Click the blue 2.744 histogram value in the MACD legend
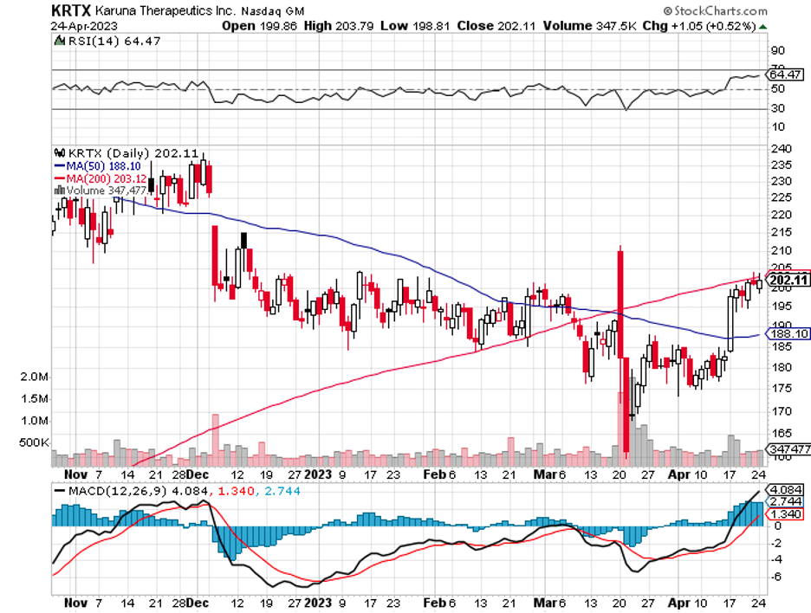The height and width of the screenshot is (613, 811). pos(282,491)
